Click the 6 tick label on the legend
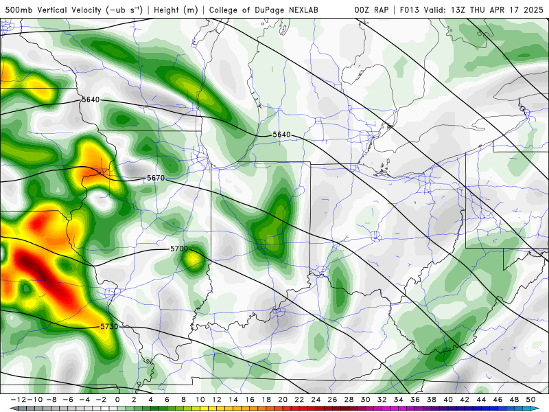The image size is (549, 412). pyautogui.click(x=167, y=400)
